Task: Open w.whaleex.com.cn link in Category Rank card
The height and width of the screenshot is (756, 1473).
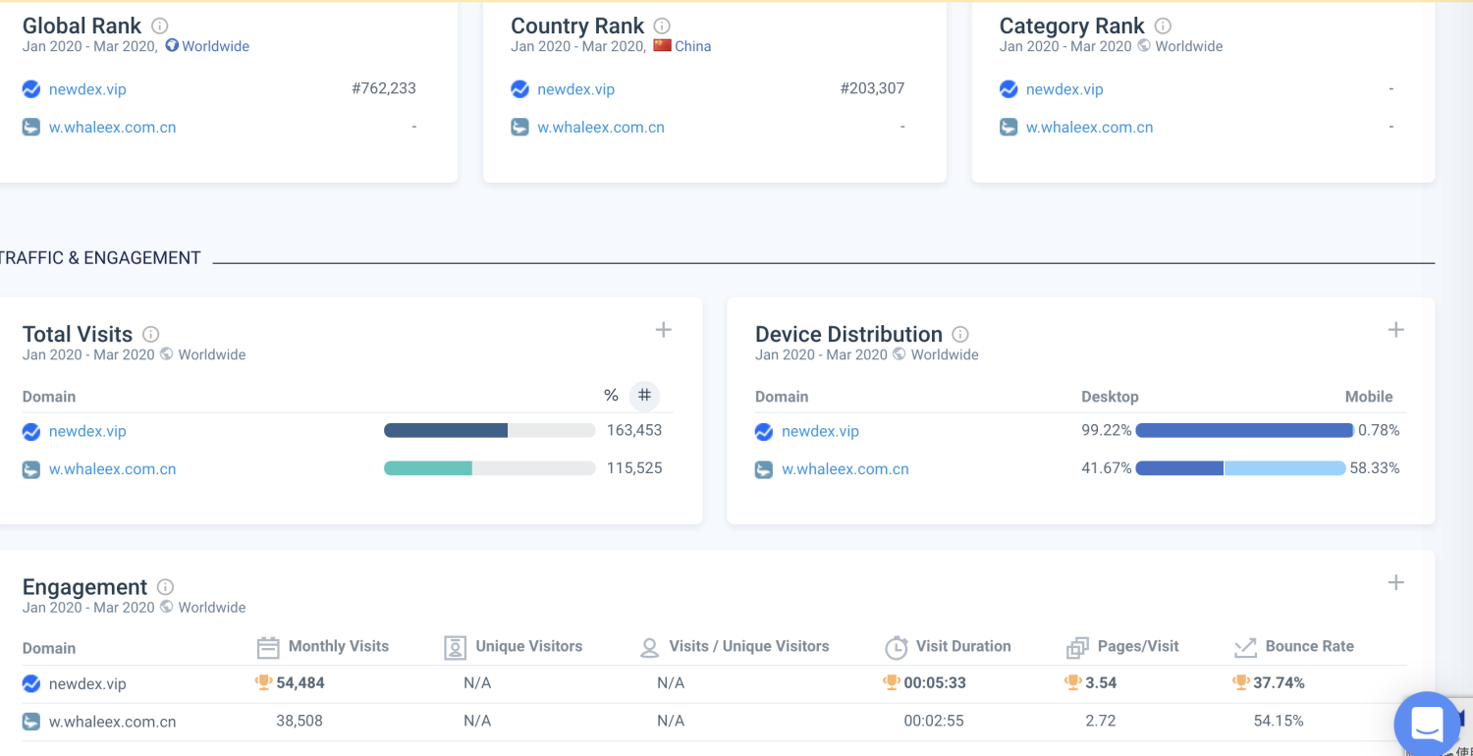Action: pyautogui.click(x=1090, y=128)
